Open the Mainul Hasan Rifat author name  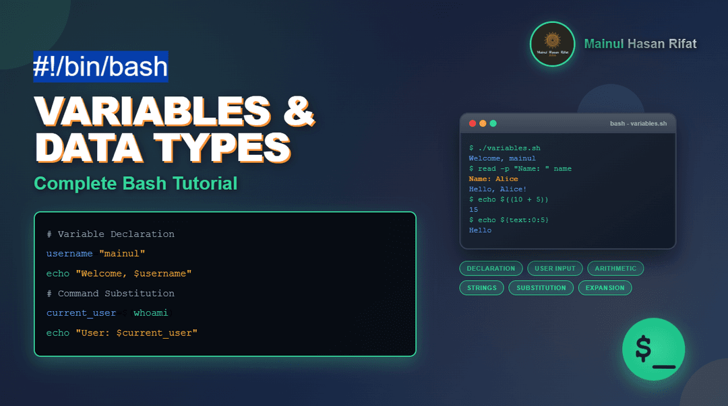(x=640, y=44)
